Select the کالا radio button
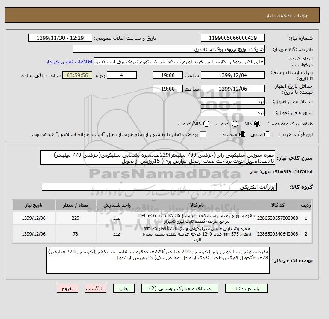The height and width of the screenshot is (319, 329). click(257, 124)
